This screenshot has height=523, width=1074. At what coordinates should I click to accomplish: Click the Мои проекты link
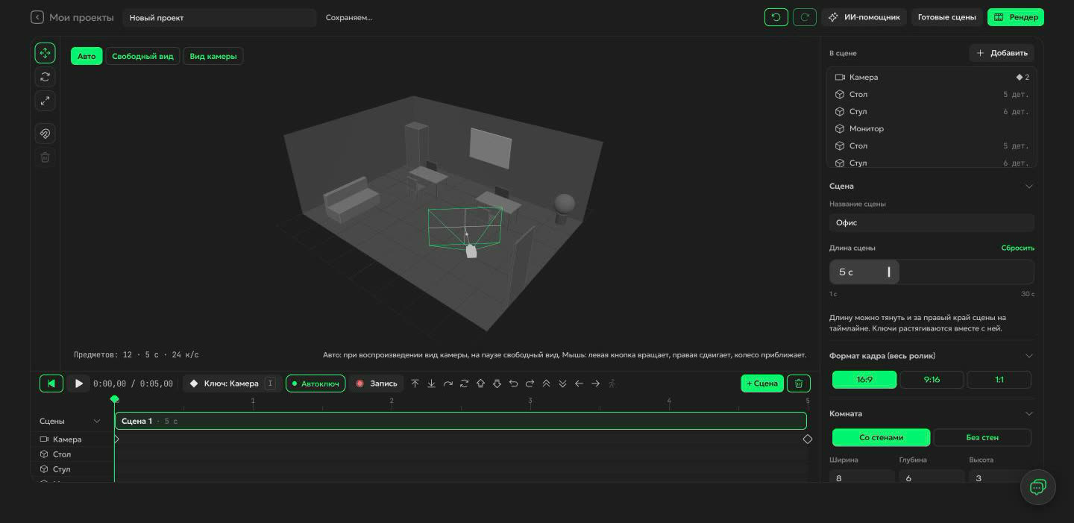pyautogui.click(x=81, y=17)
